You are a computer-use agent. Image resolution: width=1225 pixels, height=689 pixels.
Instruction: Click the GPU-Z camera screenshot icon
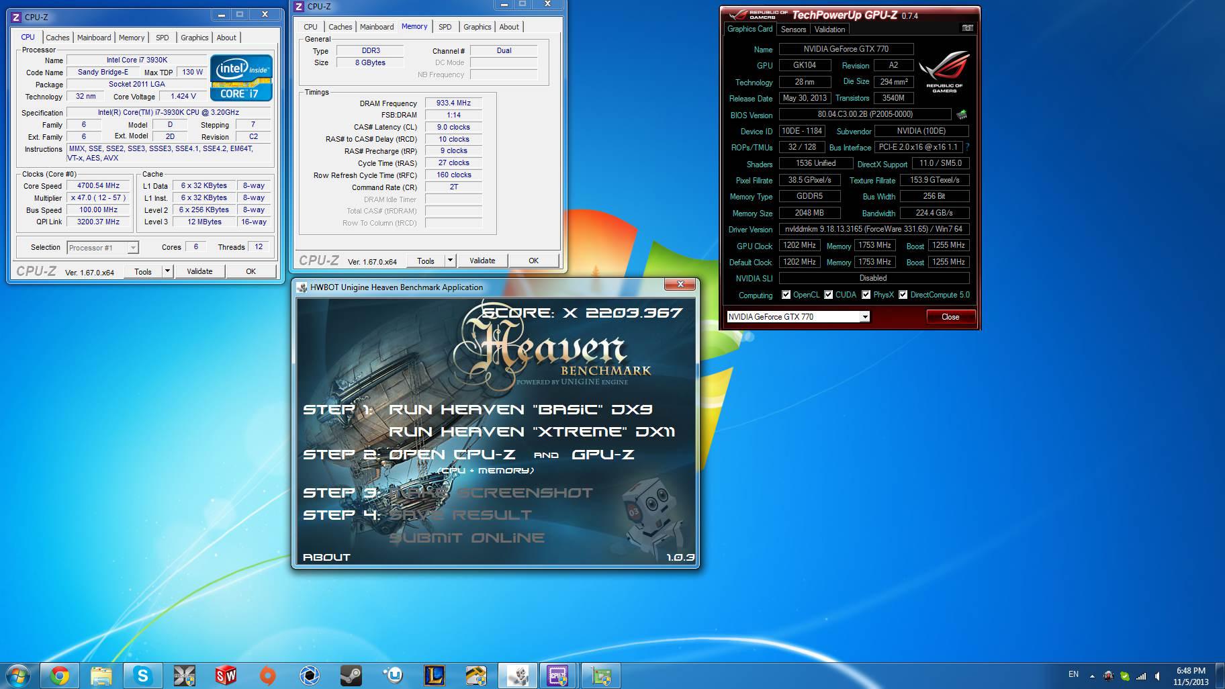(967, 28)
